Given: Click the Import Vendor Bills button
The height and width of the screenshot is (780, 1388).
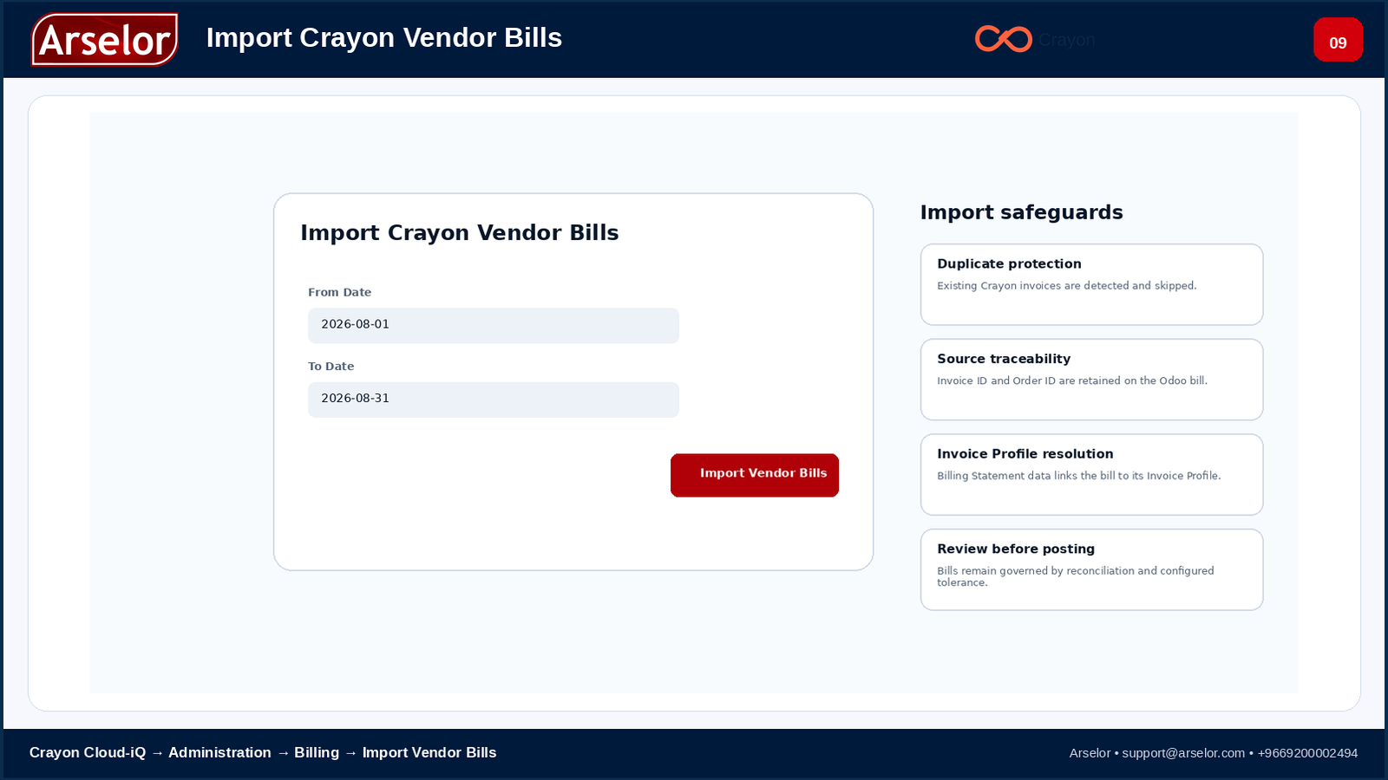Looking at the screenshot, I should (755, 475).
